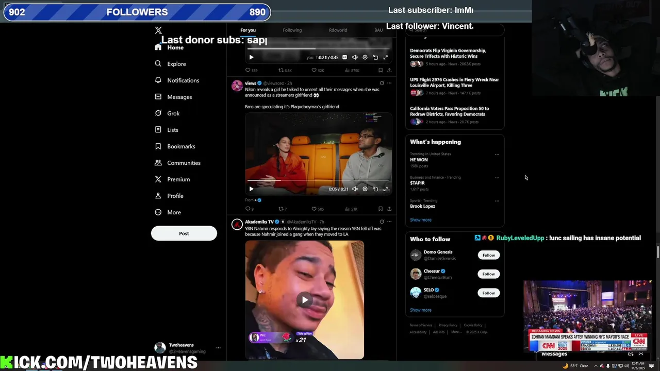Open options for $TAPIR trend
Screen dimensions: 660x371
497,177
